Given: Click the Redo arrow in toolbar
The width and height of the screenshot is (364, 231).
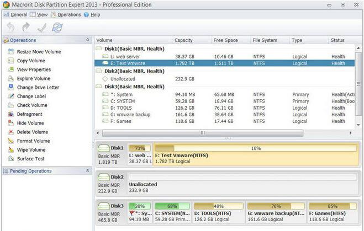Looking at the screenshot, I should pyautogui.click(x=26, y=28).
